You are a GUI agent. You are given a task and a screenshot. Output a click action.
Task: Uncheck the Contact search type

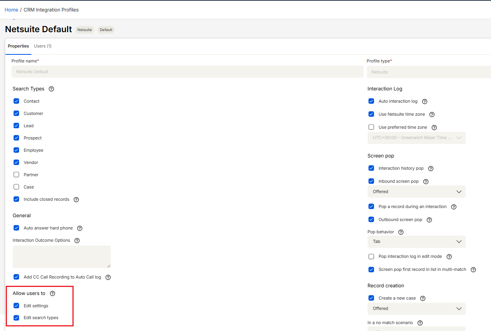pos(16,101)
